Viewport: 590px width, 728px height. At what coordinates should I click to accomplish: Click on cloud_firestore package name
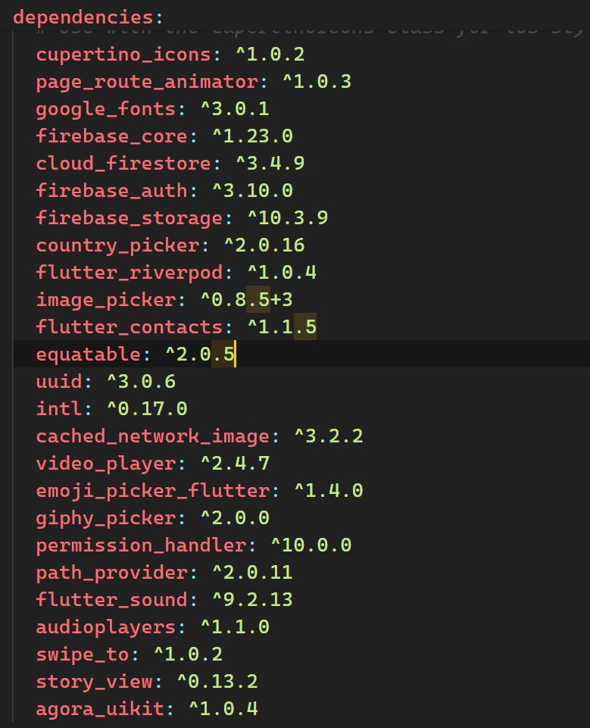pyautogui.click(x=123, y=164)
